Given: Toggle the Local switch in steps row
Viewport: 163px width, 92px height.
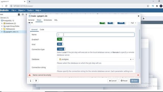Looking at the screenshot, I should (121, 23).
